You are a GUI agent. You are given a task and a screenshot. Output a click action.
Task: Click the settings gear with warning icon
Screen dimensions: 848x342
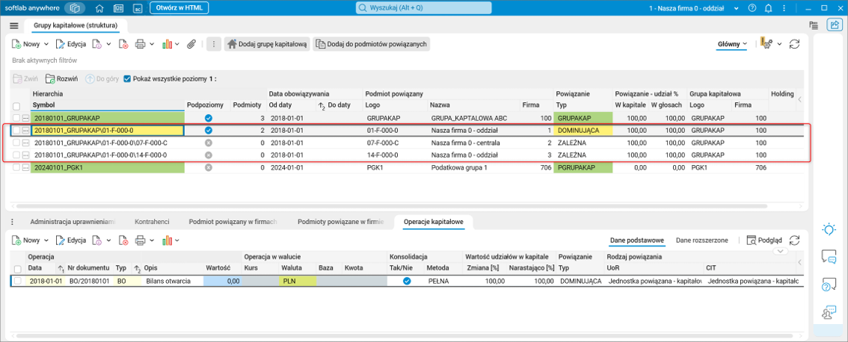click(766, 44)
